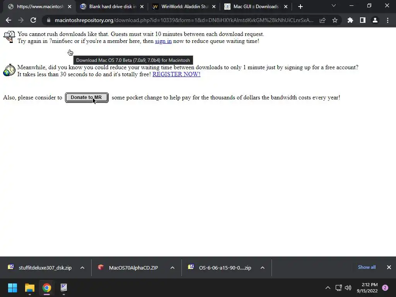396x297 pixels.
Task: Expand options for stuffitdeluxe307_dsk.zip
Action: click(x=82, y=268)
